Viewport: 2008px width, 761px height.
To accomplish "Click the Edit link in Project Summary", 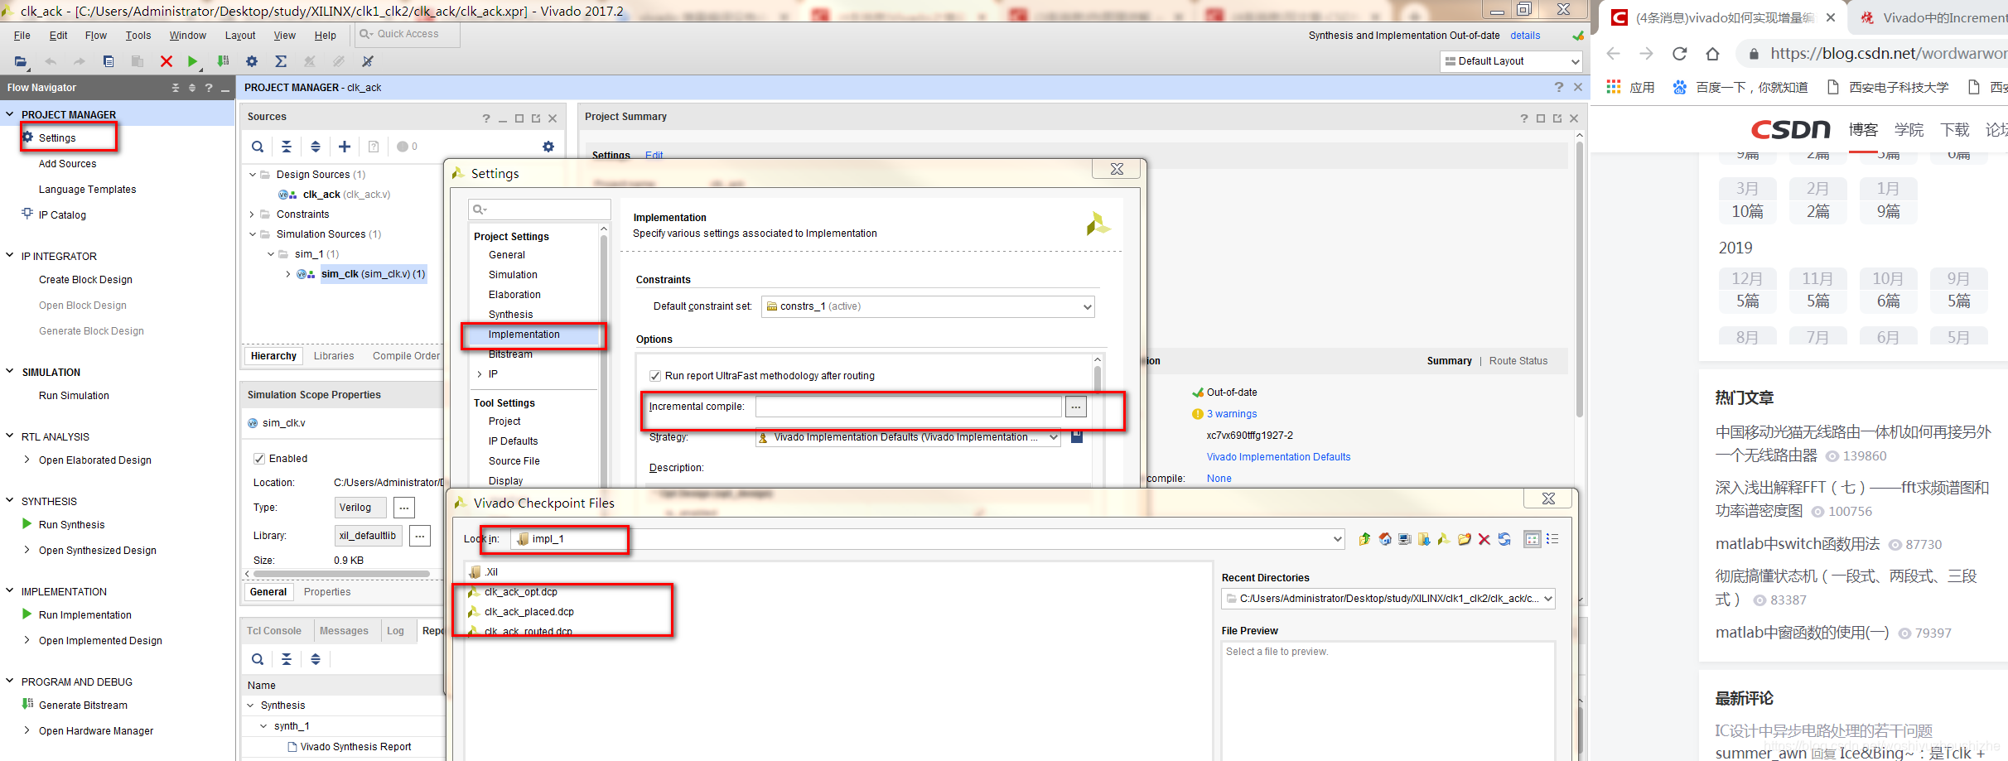I will [x=654, y=156].
